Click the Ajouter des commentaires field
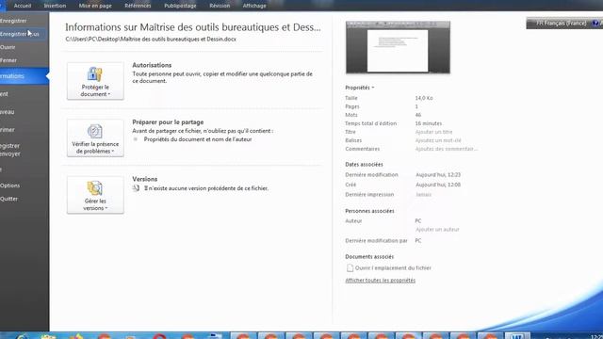This screenshot has height=339, width=603. click(446, 149)
